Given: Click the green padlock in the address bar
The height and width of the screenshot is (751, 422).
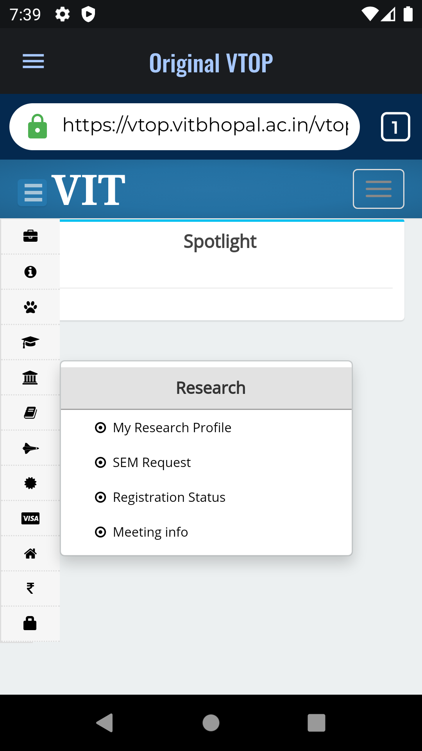Looking at the screenshot, I should click(38, 126).
